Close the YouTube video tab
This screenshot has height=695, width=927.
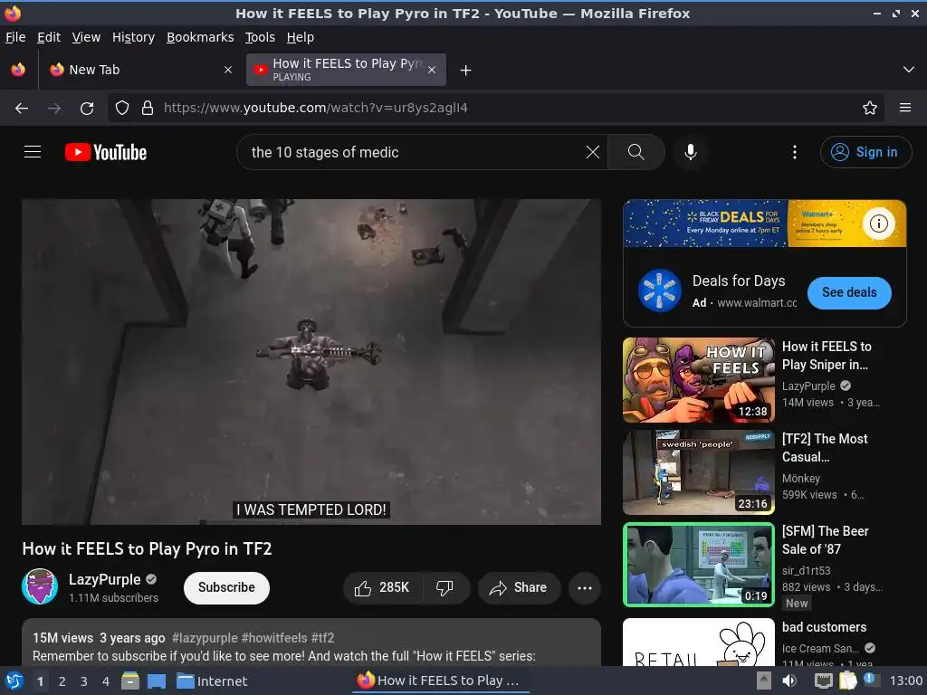(x=432, y=70)
